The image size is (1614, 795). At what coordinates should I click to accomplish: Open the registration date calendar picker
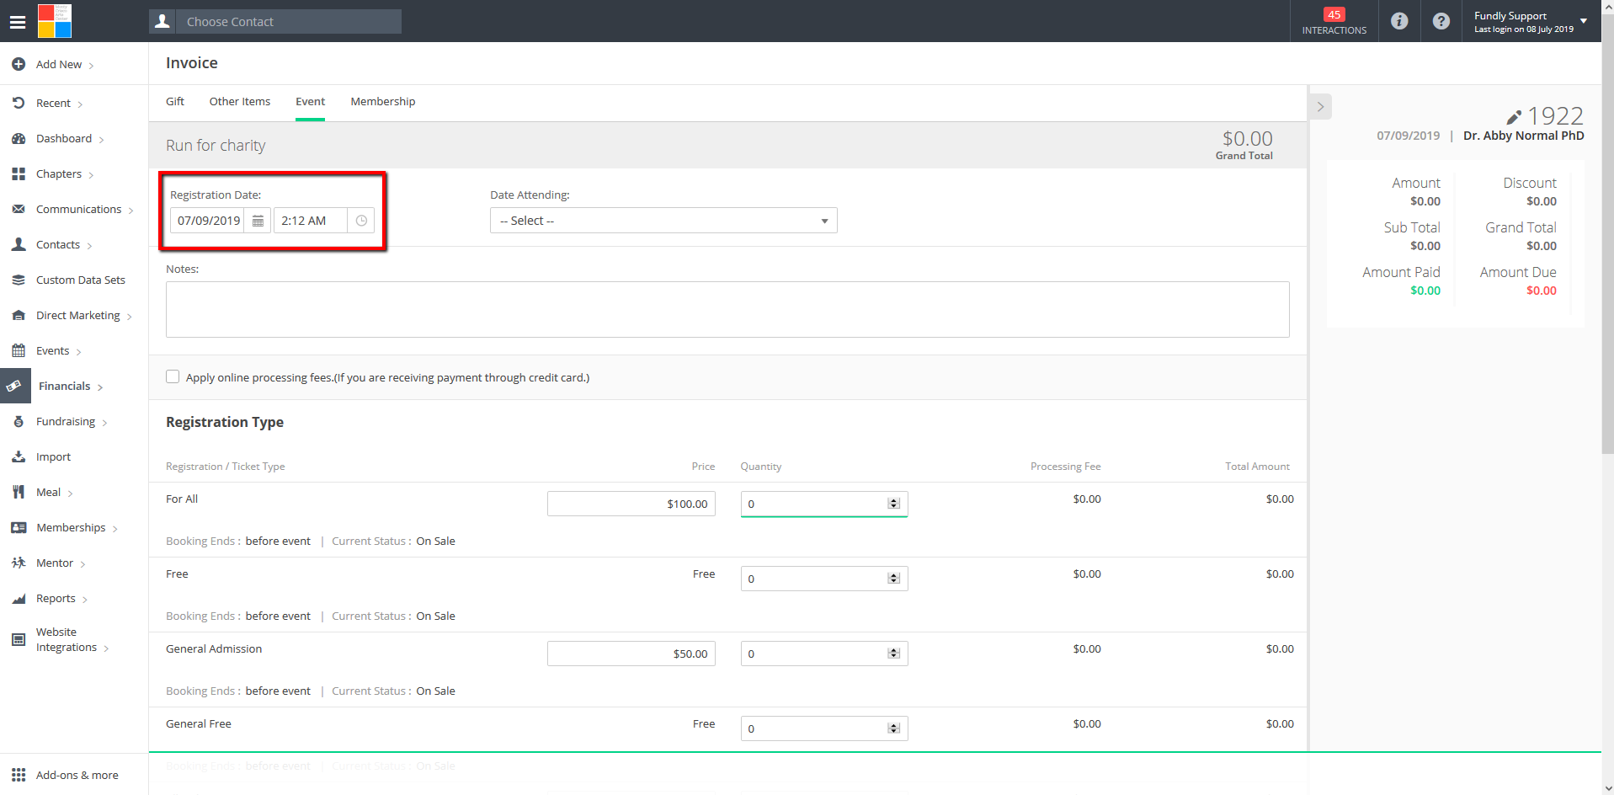point(258,221)
